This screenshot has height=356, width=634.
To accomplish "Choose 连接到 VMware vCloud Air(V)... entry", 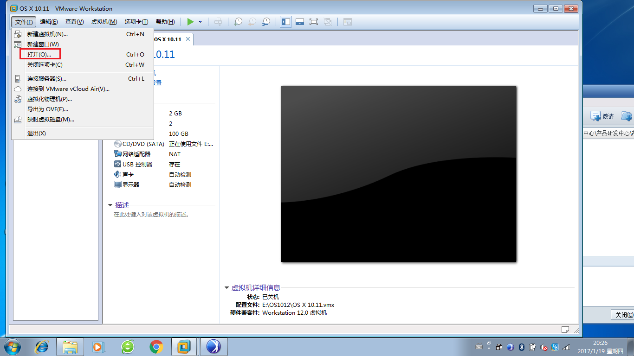I will [x=83, y=89].
